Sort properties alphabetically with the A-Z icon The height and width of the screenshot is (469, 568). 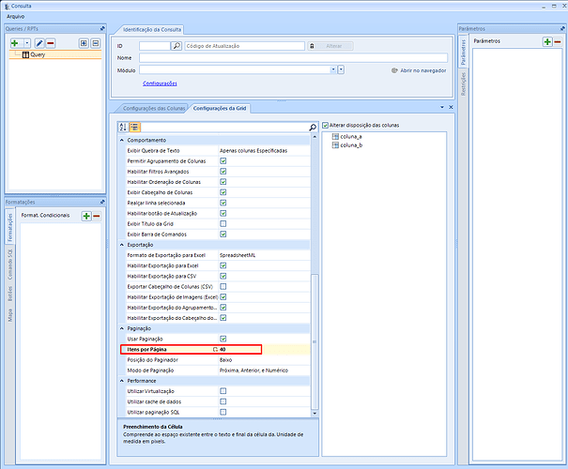[x=123, y=127]
